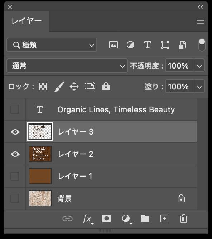Select 背景 wood texture thumbnail
The width and height of the screenshot is (212, 239).
[x=40, y=198]
